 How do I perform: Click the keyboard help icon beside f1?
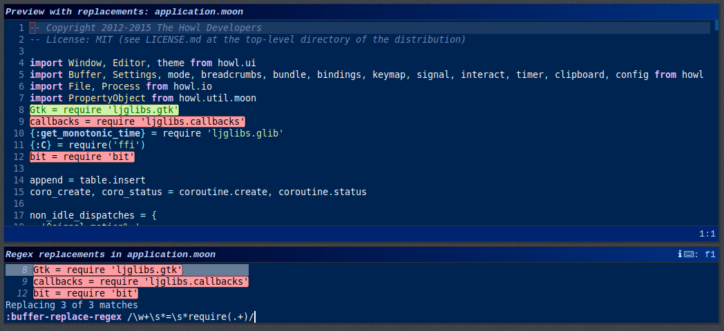[690, 254]
